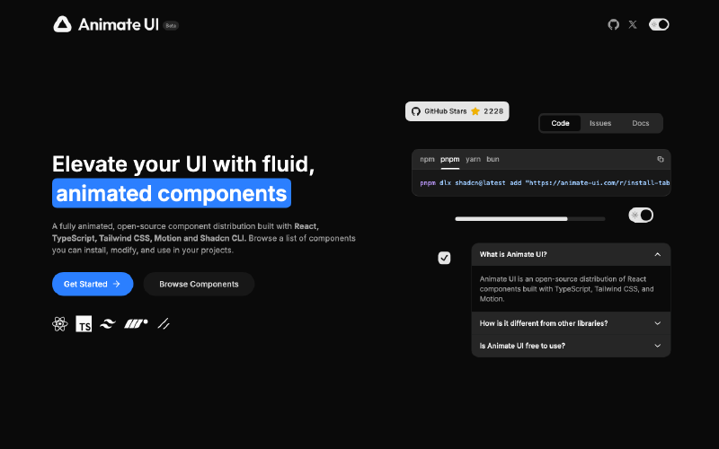Select the yarn package manager tab
The height and width of the screenshot is (449, 719).
(x=473, y=159)
